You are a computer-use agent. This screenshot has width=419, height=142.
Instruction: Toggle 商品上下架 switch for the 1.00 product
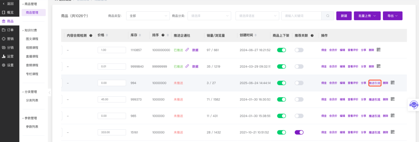coord(281,50)
